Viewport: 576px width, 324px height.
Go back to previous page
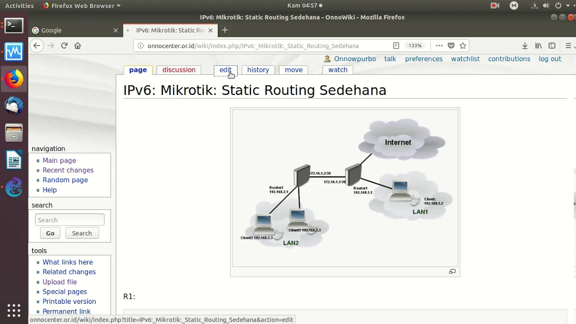pyautogui.click(x=37, y=45)
